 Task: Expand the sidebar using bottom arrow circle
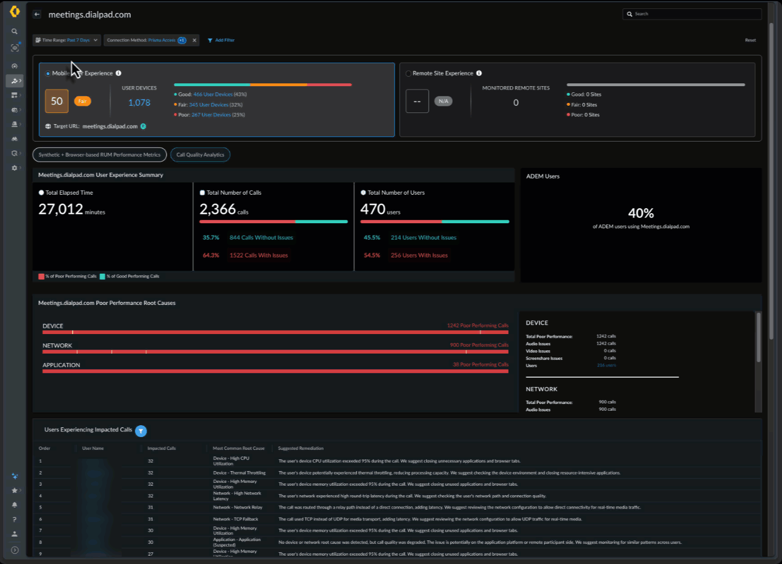(15, 550)
